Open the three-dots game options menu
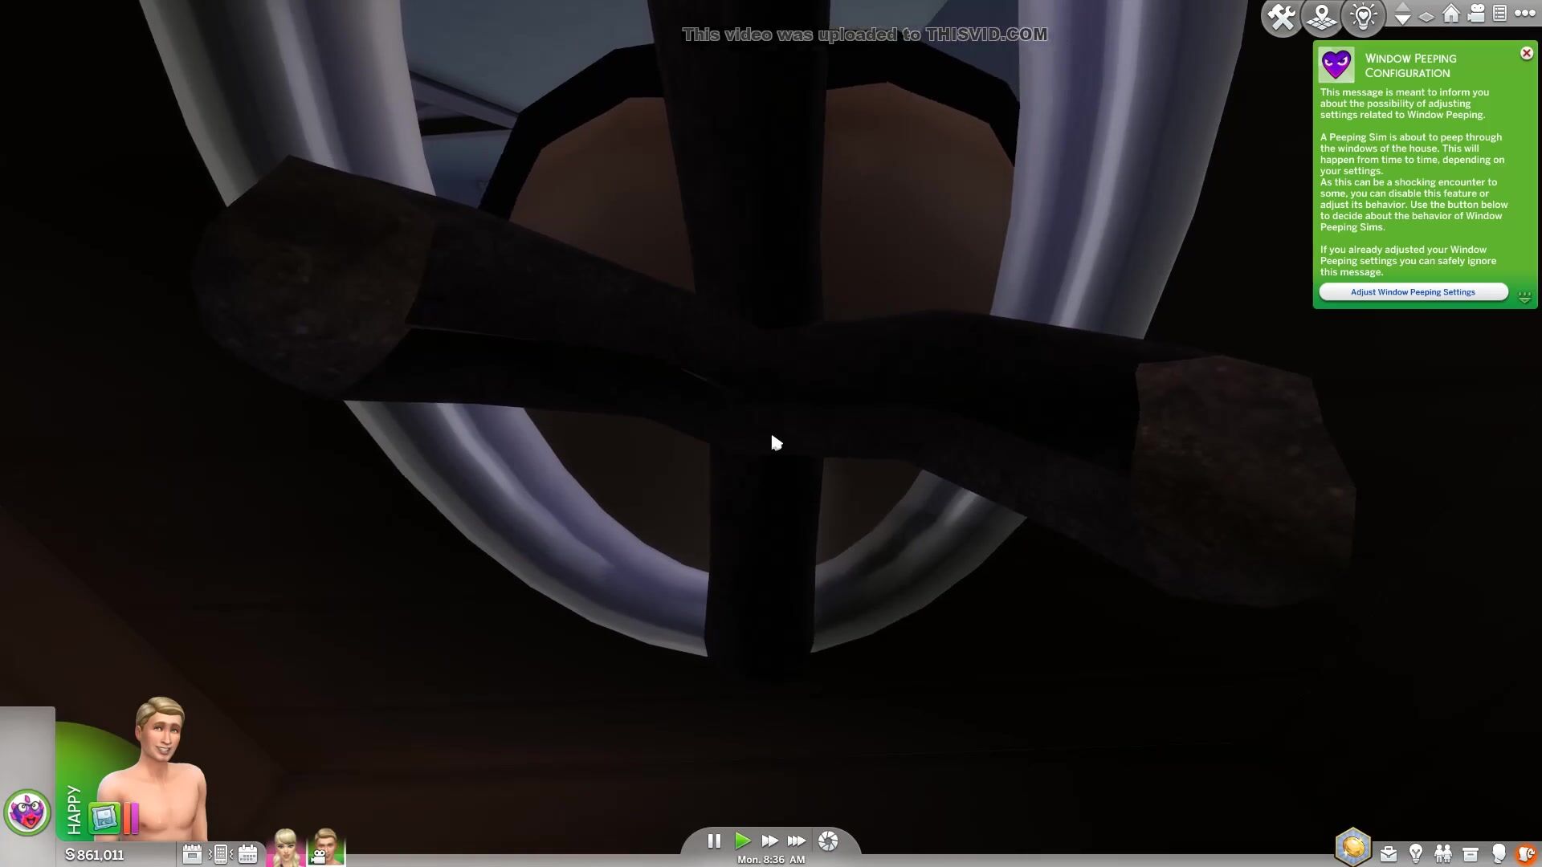The width and height of the screenshot is (1542, 867). 1524,14
